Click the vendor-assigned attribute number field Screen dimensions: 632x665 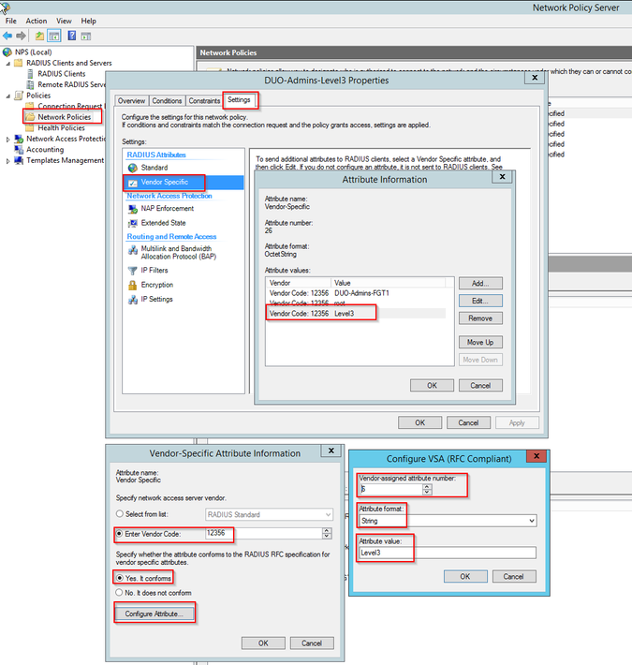[x=390, y=489]
